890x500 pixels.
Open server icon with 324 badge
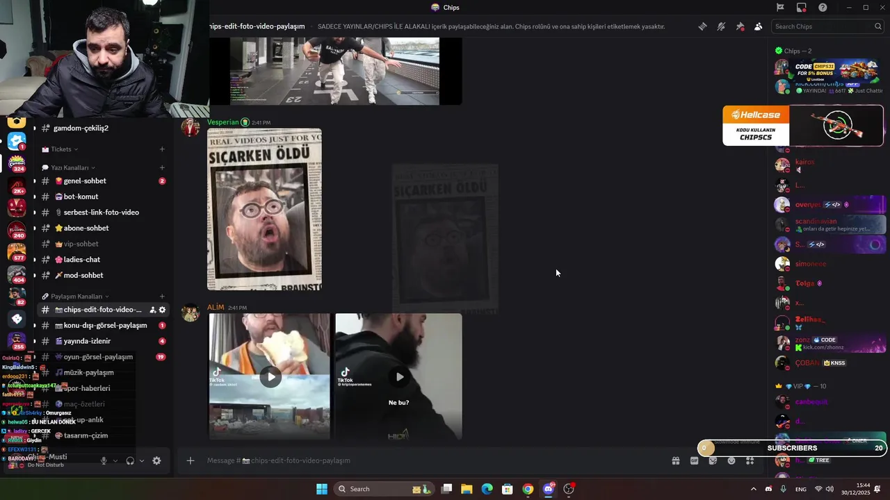(17, 162)
